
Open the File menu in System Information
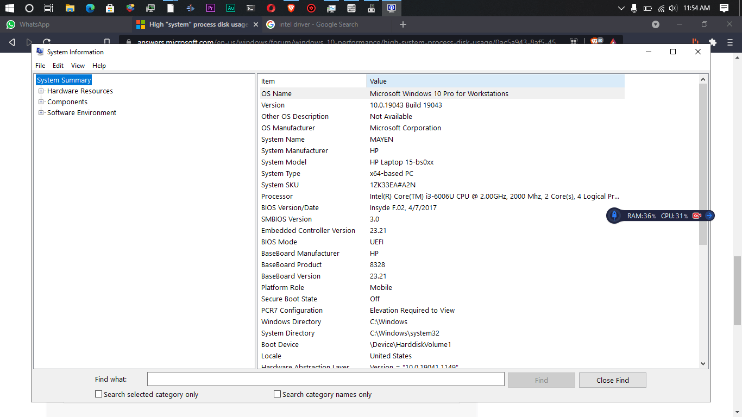[40, 66]
